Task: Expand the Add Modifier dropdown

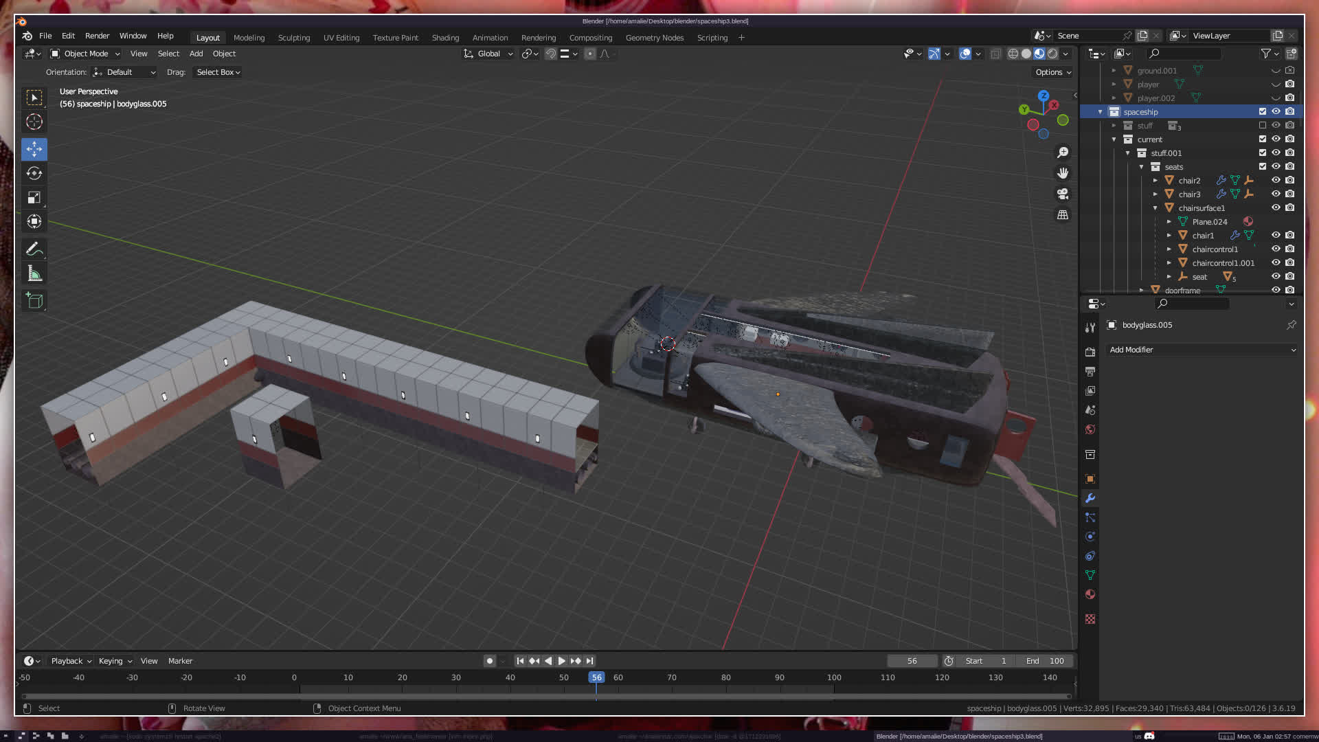Action: pos(1202,350)
